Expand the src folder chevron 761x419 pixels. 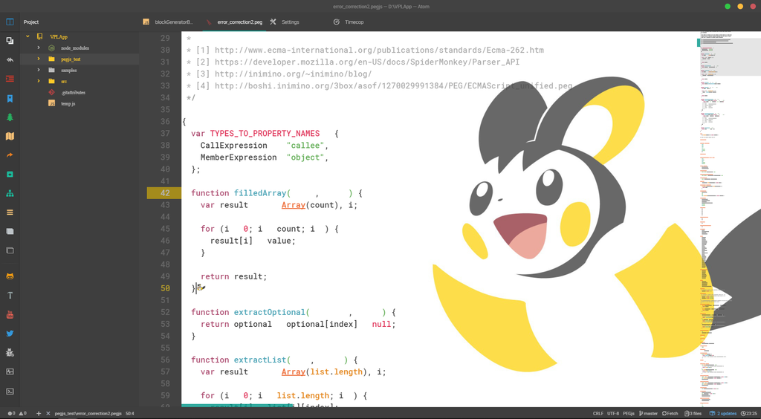pyautogui.click(x=39, y=81)
